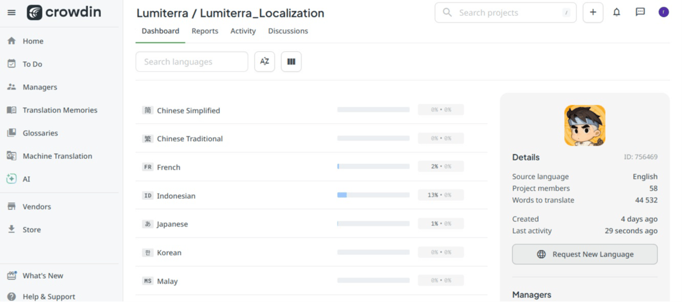Sort languages alphabetically with AZ icon

pyautogui.click(x=265, y=62)
